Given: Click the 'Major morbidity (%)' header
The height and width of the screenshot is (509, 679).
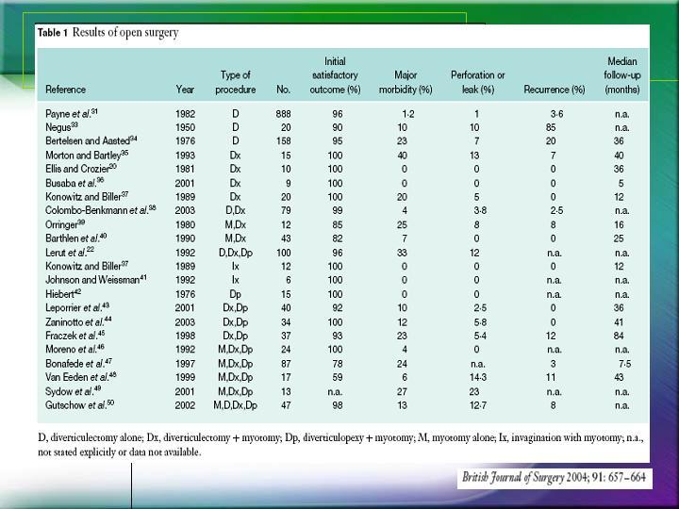Looking at the screenshot, I should tap(406, 82).
